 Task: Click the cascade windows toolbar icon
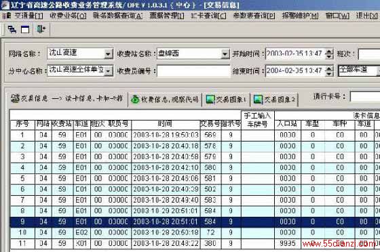[12, 30]
